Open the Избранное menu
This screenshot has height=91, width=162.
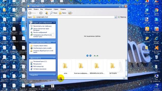point(48,9)
